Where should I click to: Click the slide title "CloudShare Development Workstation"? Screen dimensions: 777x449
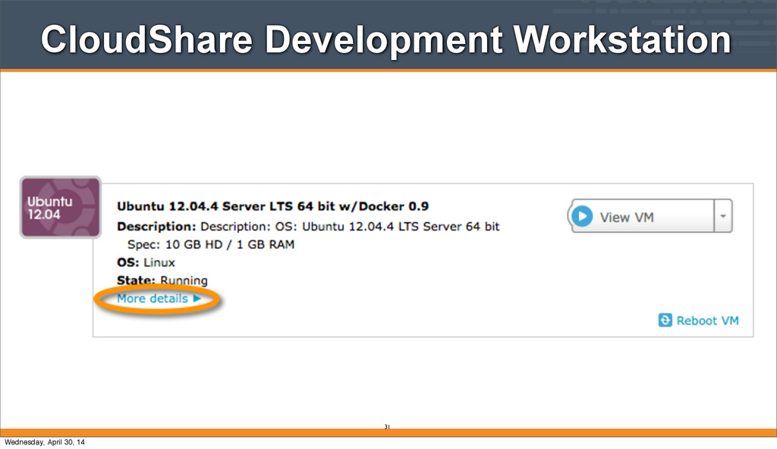(386, 39)
